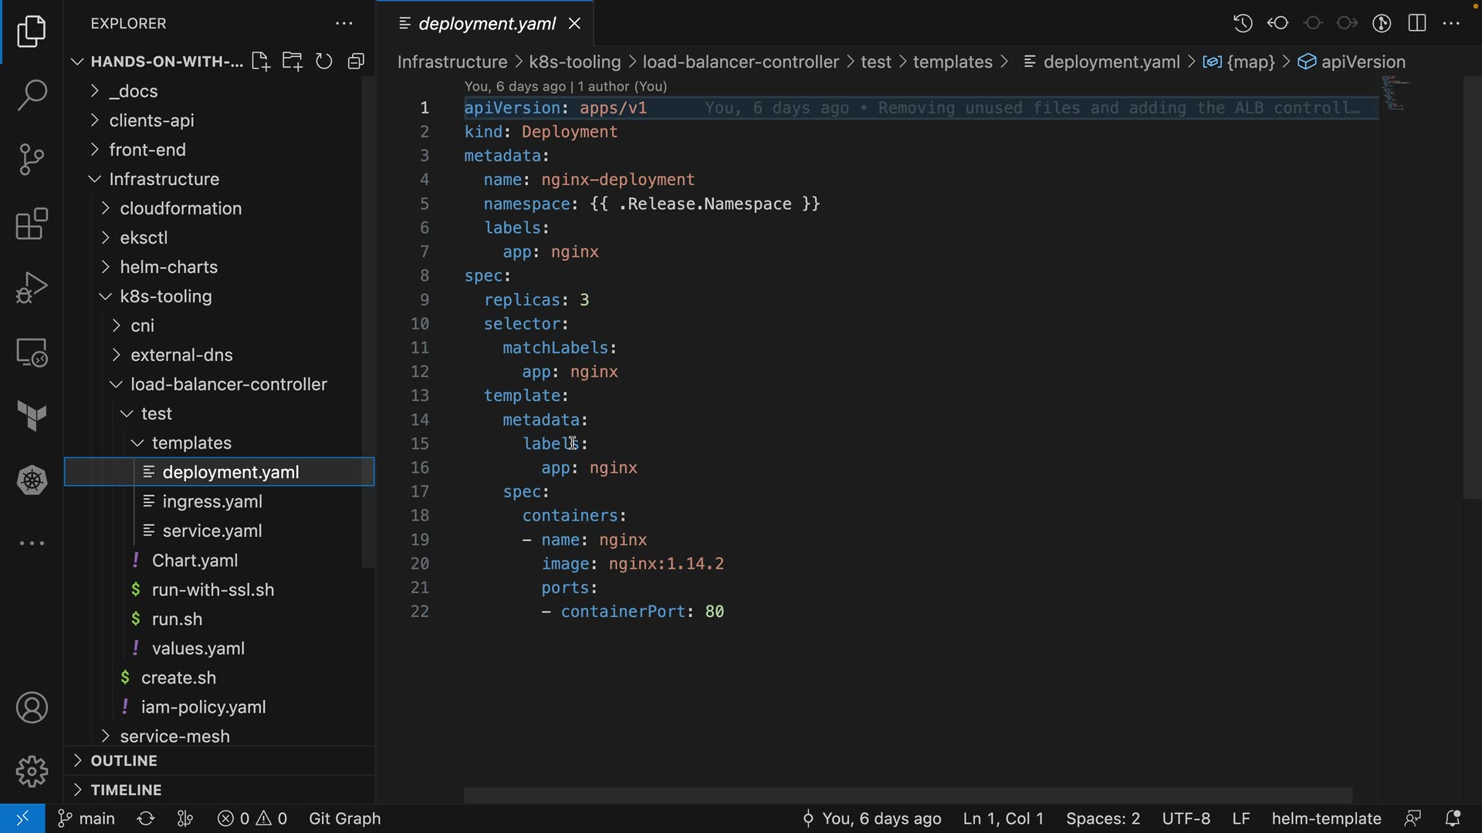Open Run and Debug view
Viewport: 1482px width, 833px height.
click(32, 288)
